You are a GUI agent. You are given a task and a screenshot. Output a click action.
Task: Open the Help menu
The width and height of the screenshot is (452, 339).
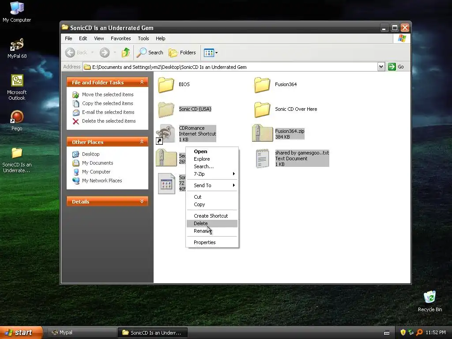coord(161,38)
